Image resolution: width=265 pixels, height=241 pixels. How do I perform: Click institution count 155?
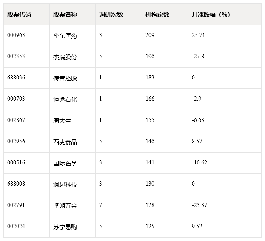(150, 120)
